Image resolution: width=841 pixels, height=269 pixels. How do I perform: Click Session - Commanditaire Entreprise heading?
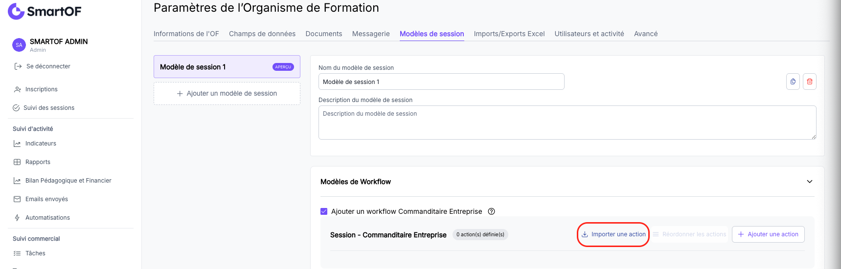click(x=388, y=235)
